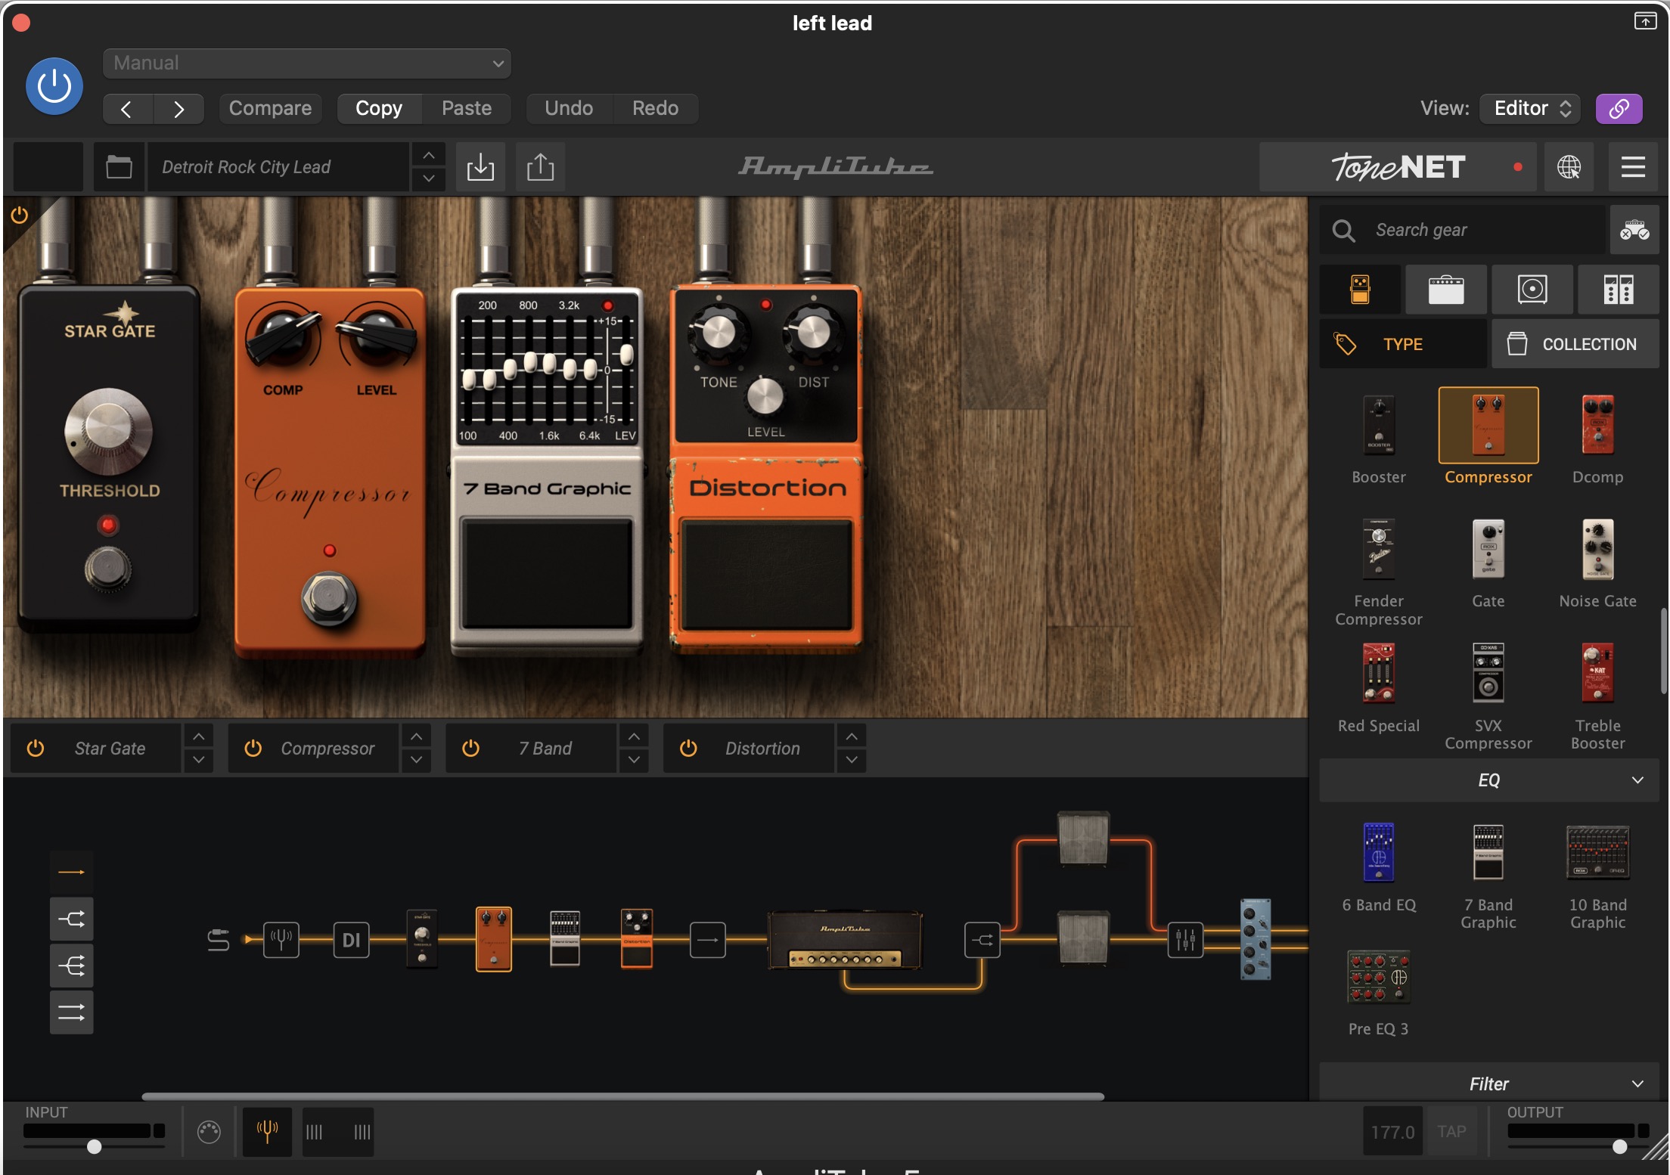The image size is (1670, 1175).
Task: Toggle the blue plugin power button
Action: point(54,86)
